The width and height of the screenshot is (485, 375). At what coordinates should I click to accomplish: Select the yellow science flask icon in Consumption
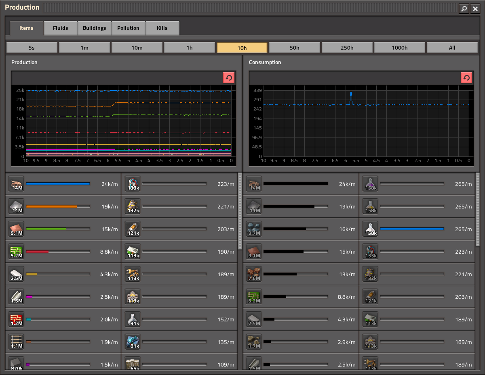click(x=371, y=206)
